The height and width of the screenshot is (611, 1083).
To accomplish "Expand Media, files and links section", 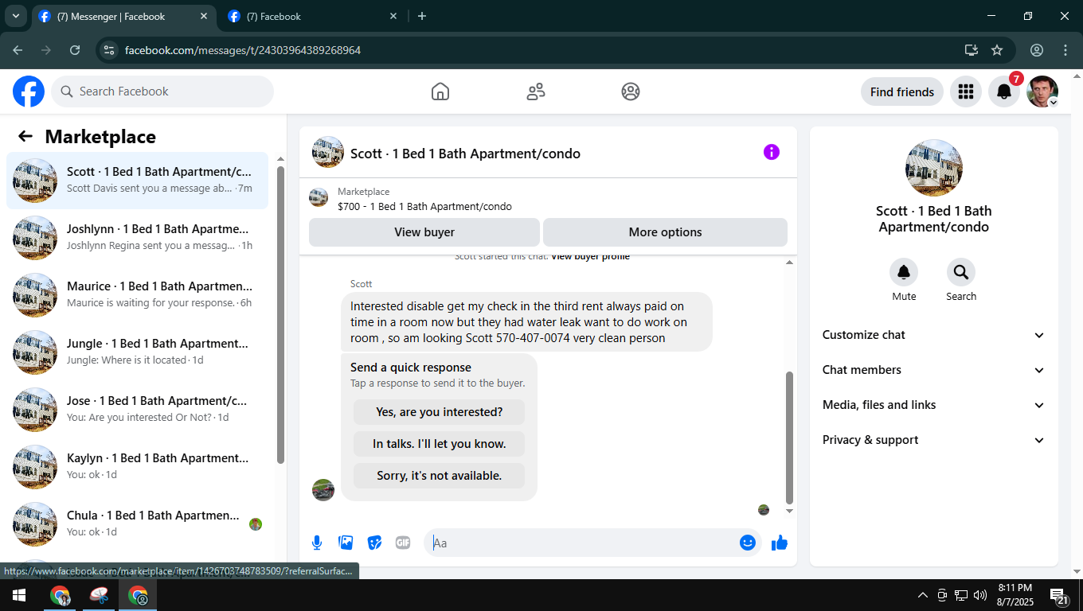I will [x=934, y=405].
